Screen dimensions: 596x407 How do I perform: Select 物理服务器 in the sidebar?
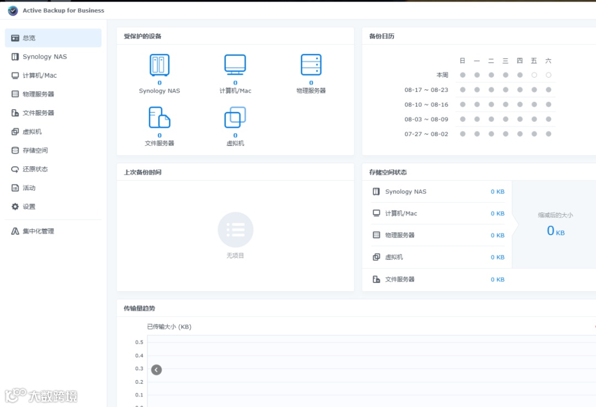[x=53, y=94]
